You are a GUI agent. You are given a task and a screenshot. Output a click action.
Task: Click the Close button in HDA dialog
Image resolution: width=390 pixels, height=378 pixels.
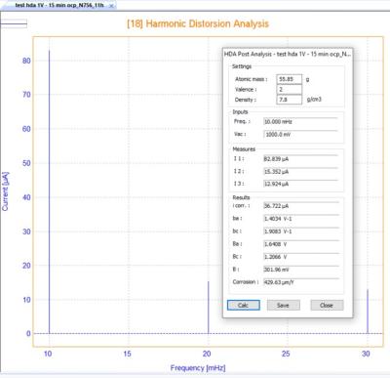pos(327,305)
